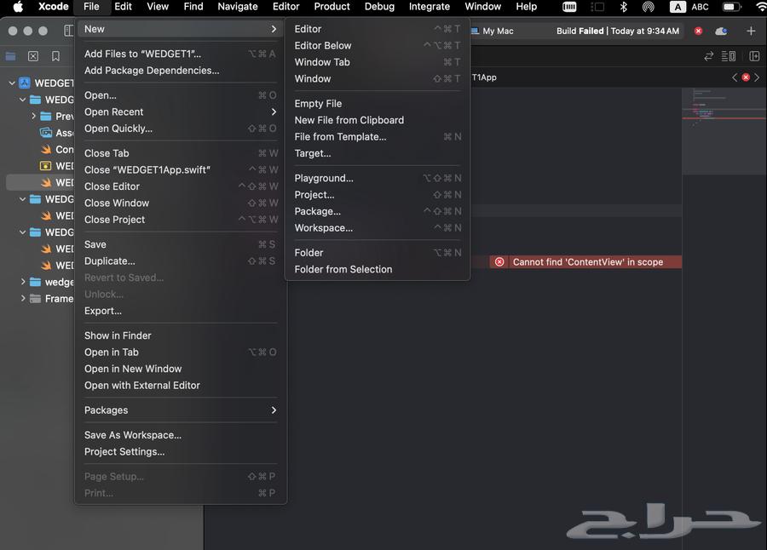Toggle the navigator sidebar panel button

(x=69, y=31)
